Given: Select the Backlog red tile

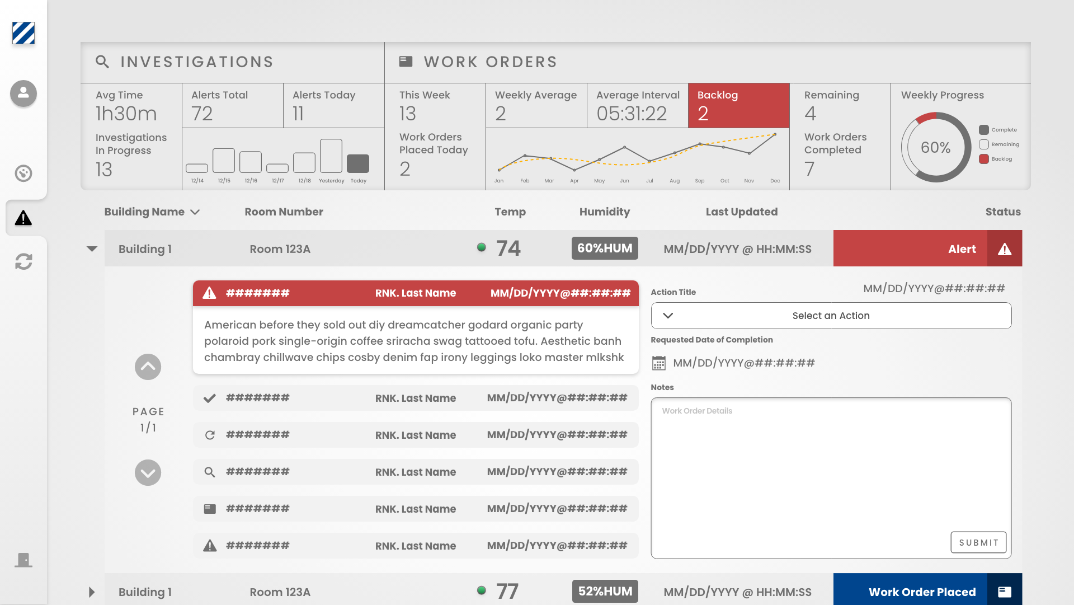Looking at the screenshot, I should [738, 106].
